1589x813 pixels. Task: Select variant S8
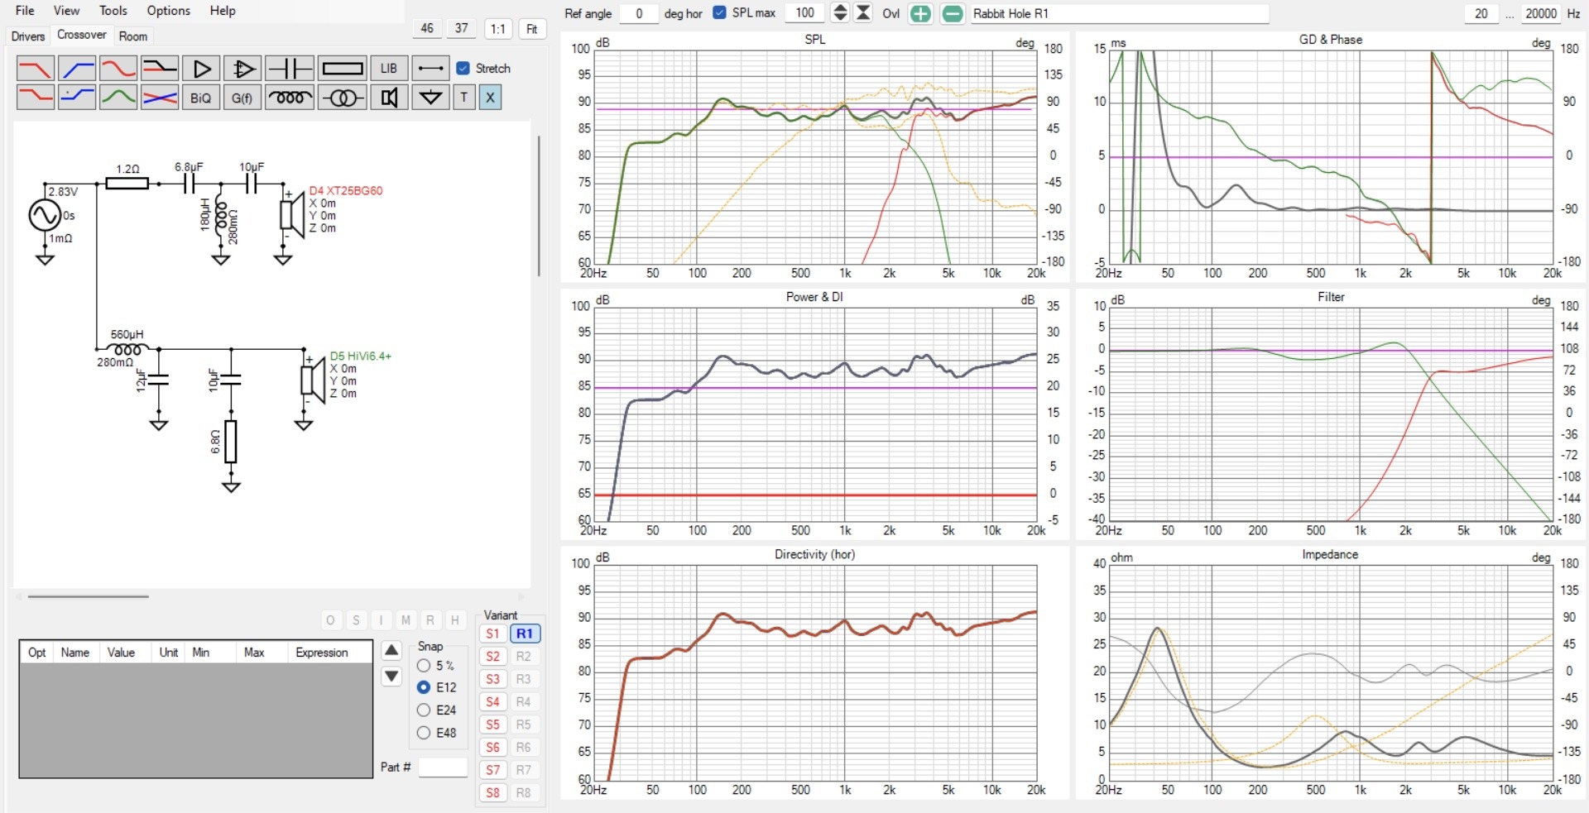point(492,792)
